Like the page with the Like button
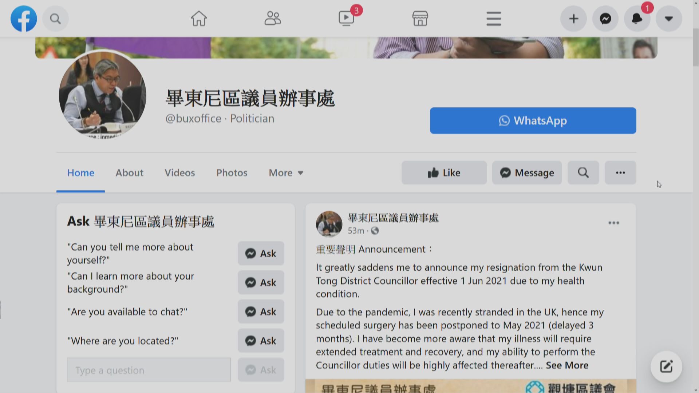Viewport: 699px width, 393px height. coord(444,173)
